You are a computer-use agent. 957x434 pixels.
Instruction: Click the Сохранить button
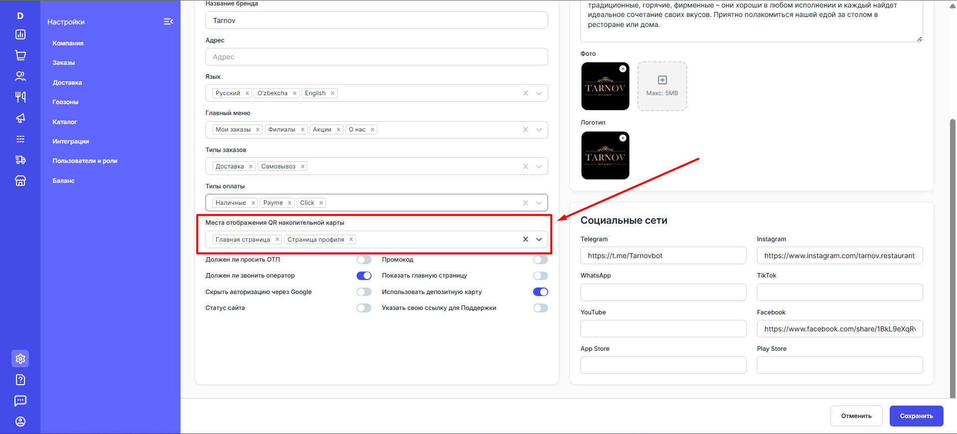pyautogui.click(x=916, y=416)
